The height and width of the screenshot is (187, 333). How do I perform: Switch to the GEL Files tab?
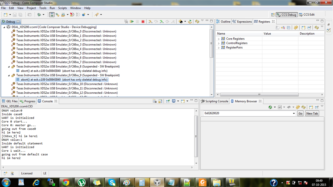pos(10,101)
